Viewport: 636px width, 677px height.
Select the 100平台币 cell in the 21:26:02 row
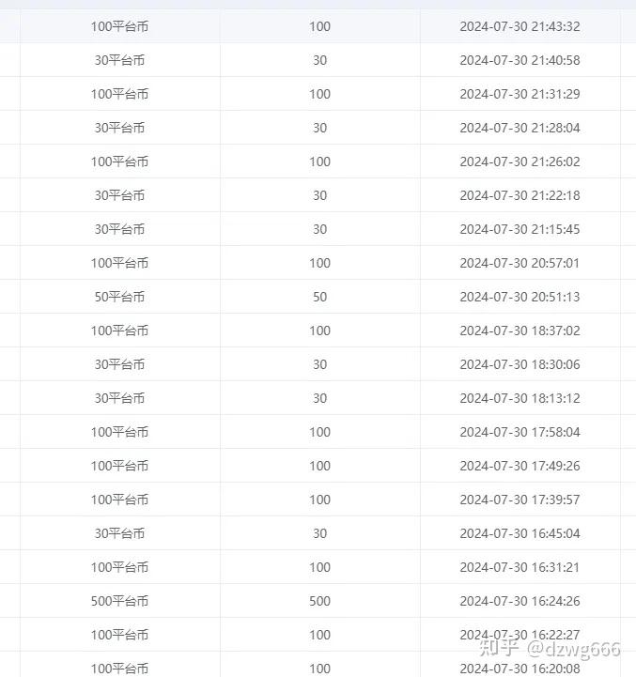119,162
